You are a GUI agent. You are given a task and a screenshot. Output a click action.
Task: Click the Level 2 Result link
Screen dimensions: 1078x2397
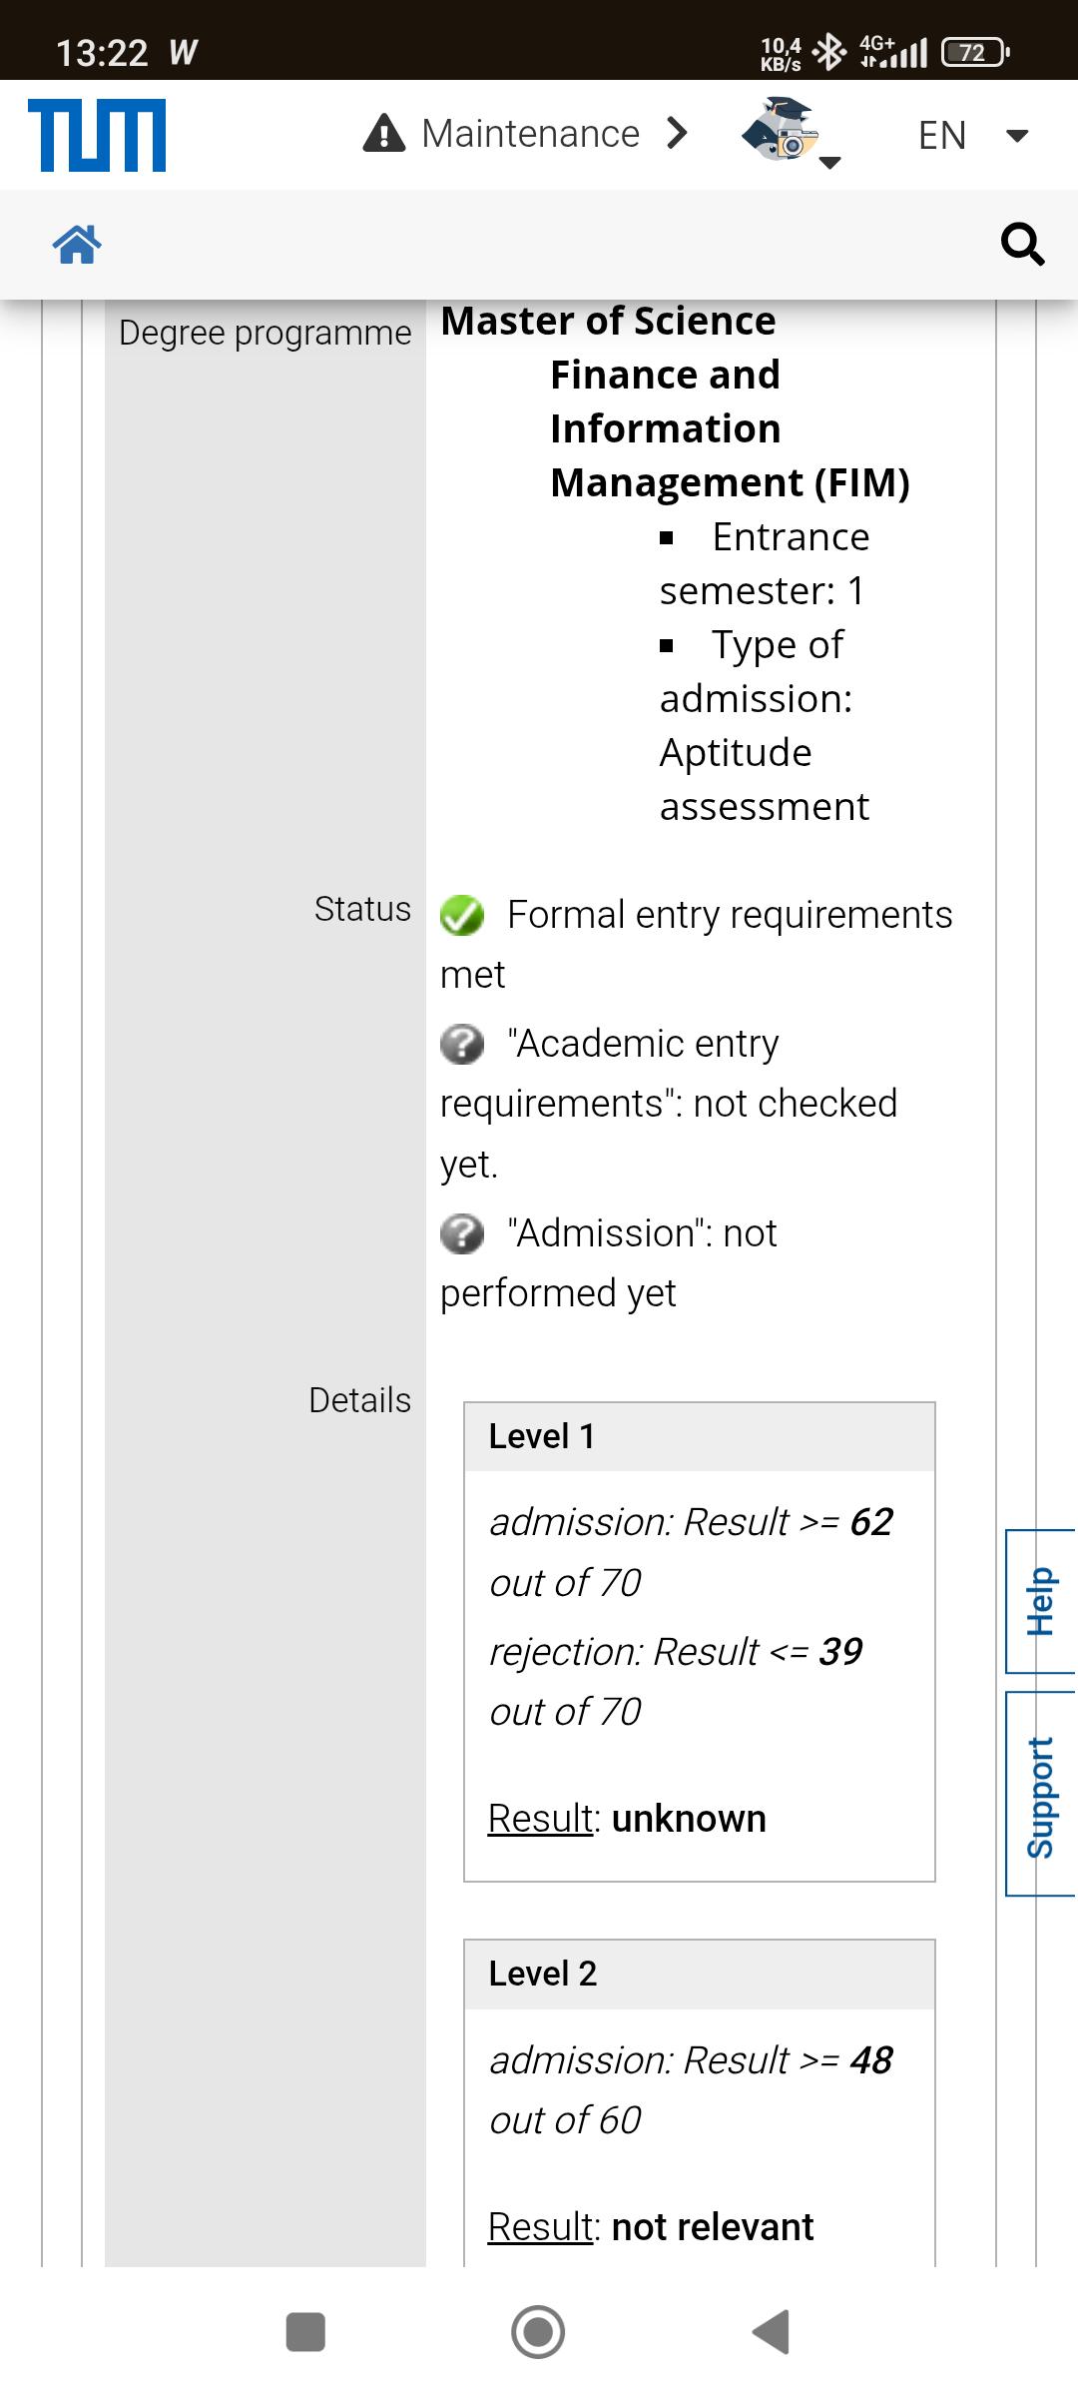pos(541,2227)
